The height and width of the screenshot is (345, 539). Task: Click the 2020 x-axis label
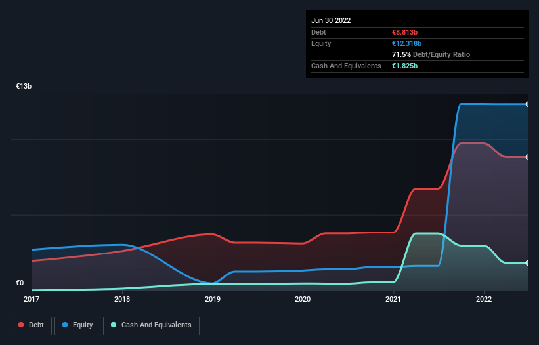point(303,299)
